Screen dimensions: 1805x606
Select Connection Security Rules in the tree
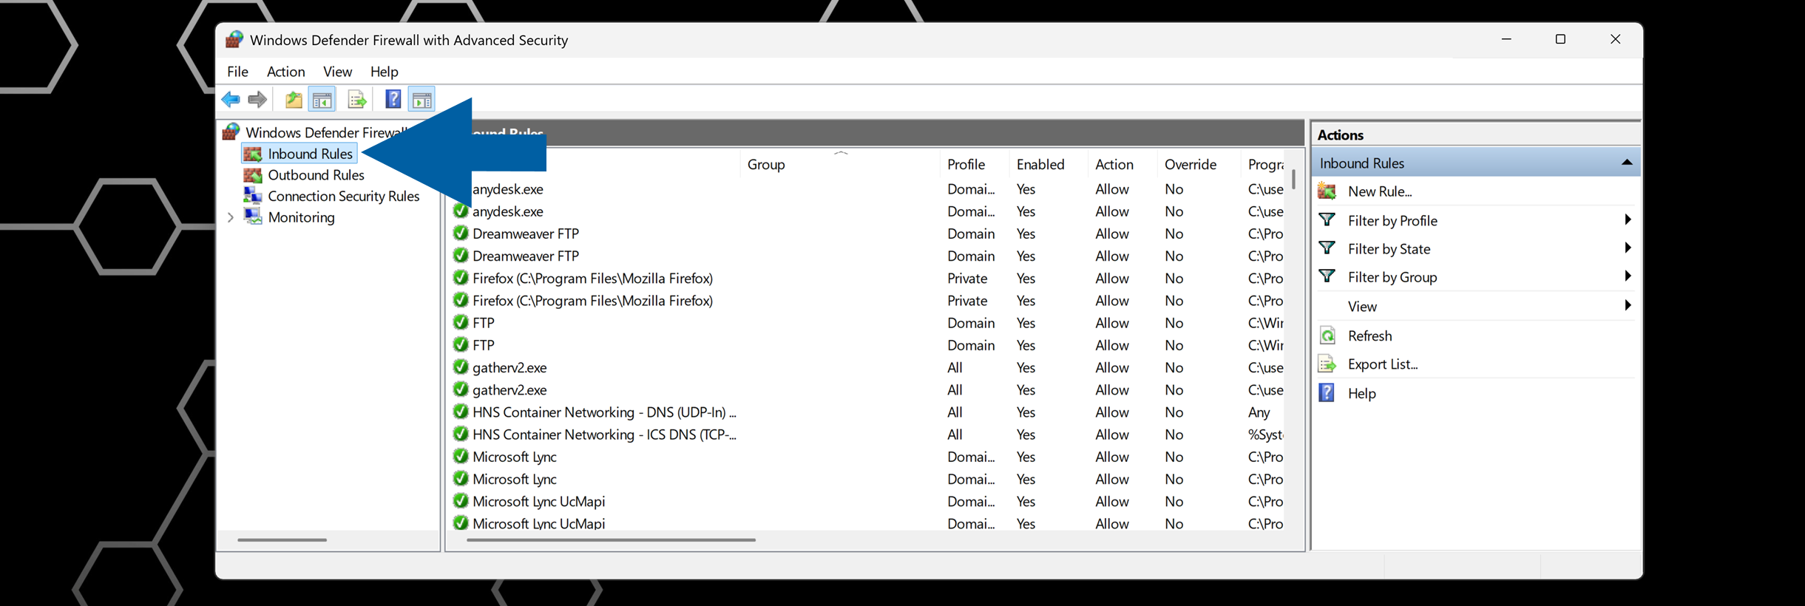point(343,196)
